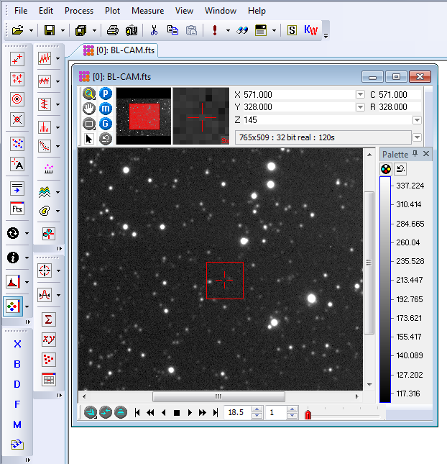Open the View menu
This screenshot has width=447, height=464.
coord(184,11)
